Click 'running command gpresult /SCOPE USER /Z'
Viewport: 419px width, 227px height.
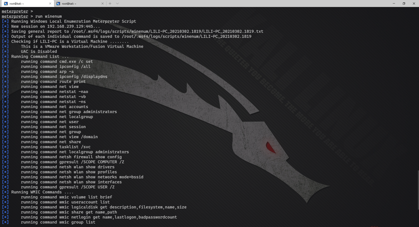(x=68, y=187)
